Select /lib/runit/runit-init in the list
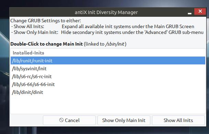The height and width of the screenshot is (134, 209). pyautogui.click(x=108, y=61)
